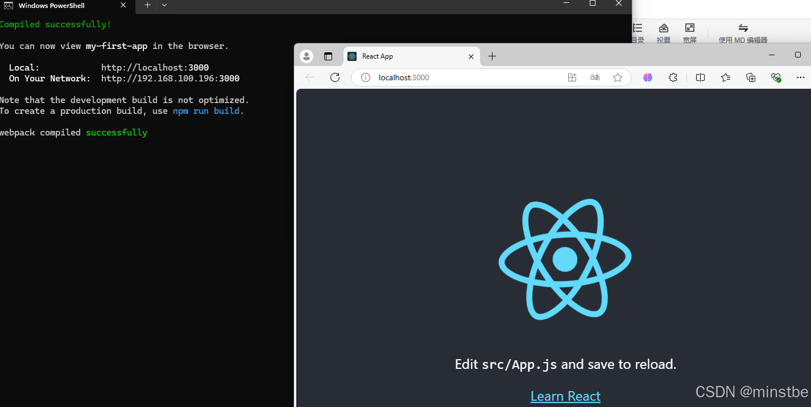Minimize the Edge browser window
The width and height of the screenshot is (811, 407).
click(x=772, y=55)
